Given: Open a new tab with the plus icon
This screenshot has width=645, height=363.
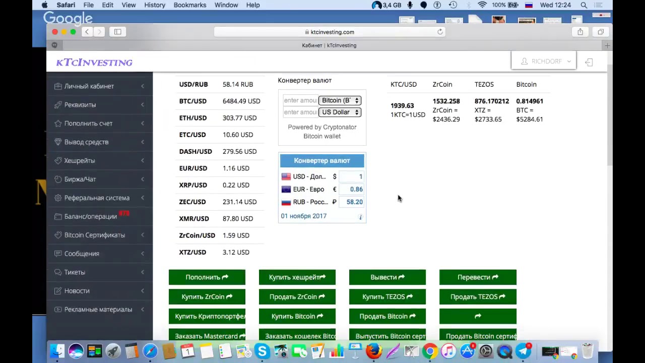Looking at the screenshot, I should [607, 45].
